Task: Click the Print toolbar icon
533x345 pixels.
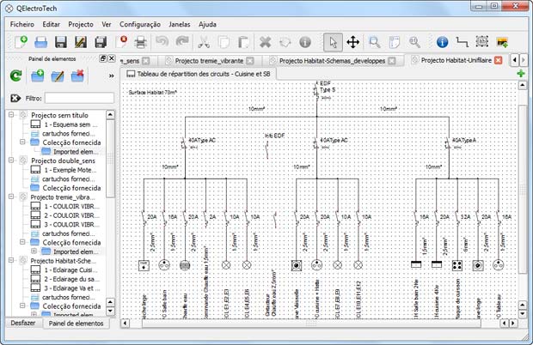Action: (x=142, y=41)
